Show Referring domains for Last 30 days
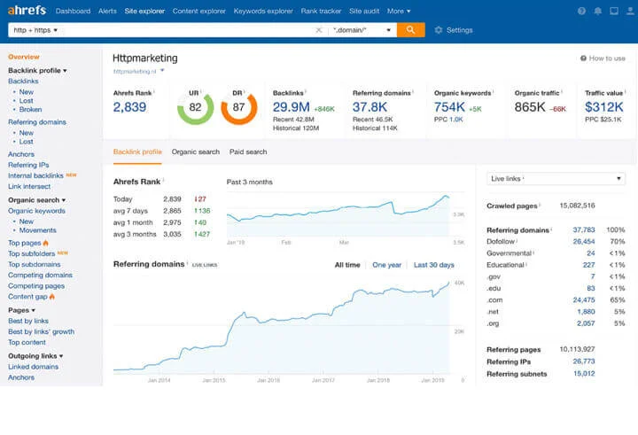 433,265
